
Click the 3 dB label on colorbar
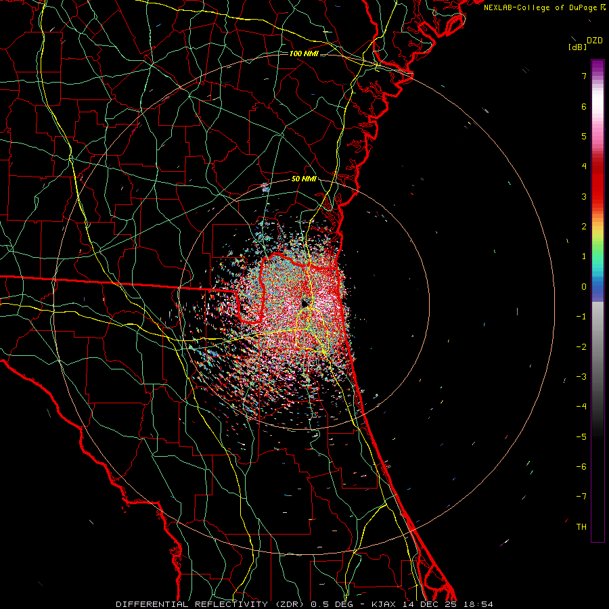pos(584,196)
